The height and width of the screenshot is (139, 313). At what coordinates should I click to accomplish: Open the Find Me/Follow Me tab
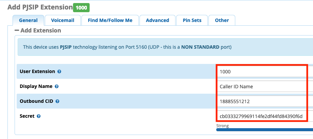click(110, 20)
